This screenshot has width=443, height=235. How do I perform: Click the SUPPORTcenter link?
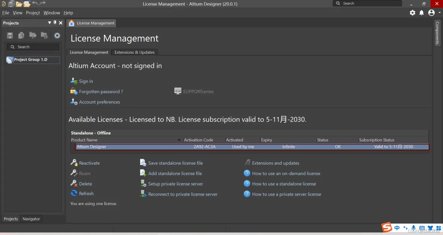pos(198,92)
